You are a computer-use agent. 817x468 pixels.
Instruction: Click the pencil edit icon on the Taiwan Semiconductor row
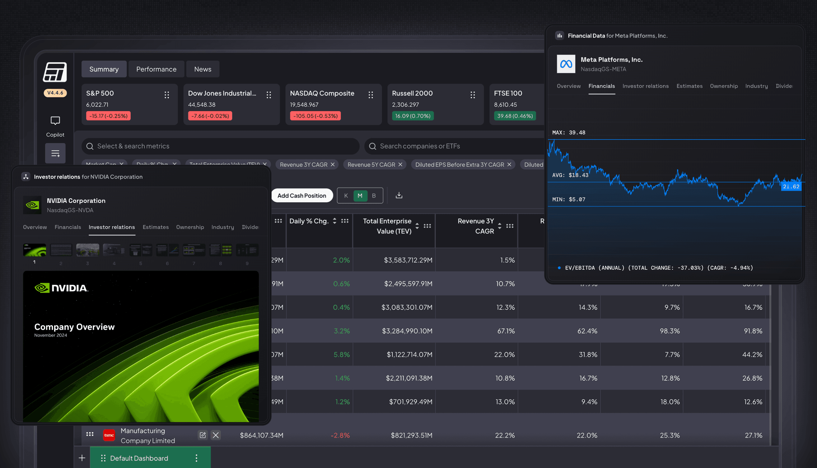[x=203, y=435]
